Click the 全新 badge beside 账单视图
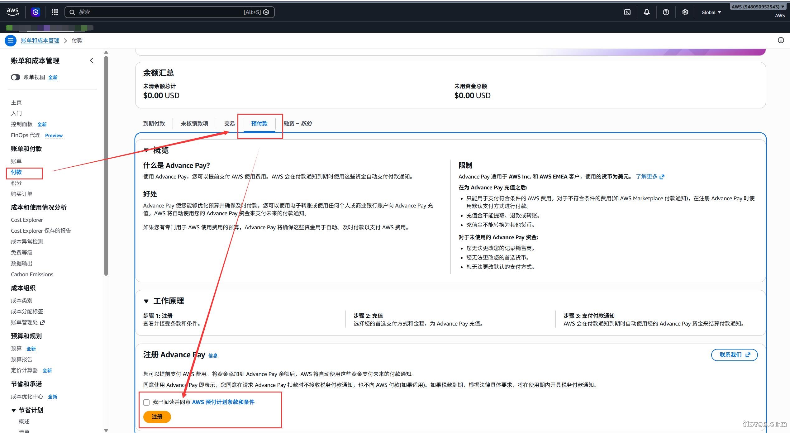 pyautogui.click(x=53, y=78)
